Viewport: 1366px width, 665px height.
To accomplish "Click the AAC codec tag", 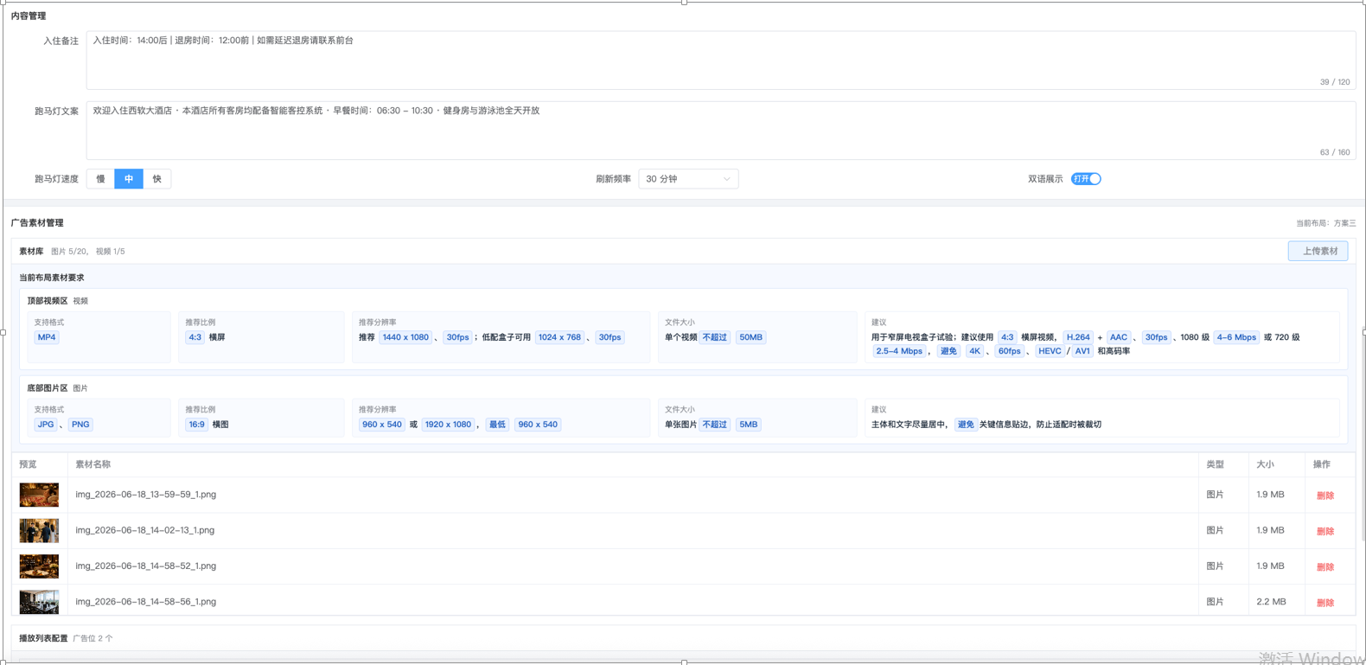I will click(1119, 337).
